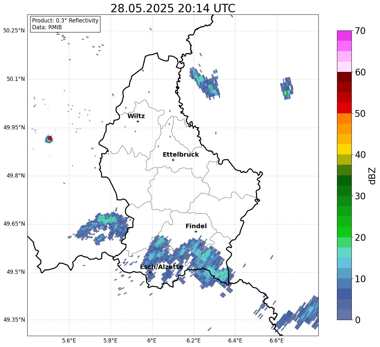Click the cross marker under Wiltz
Screen dimensions: 380x347
click(138, 121)
